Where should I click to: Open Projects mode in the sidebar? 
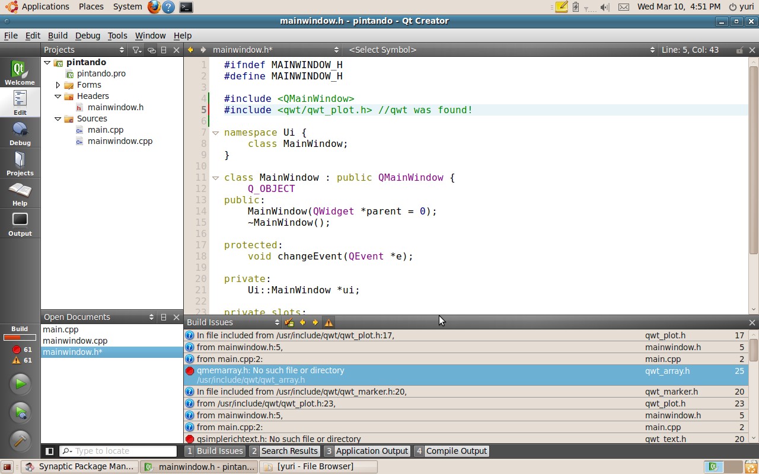[20, 164]
